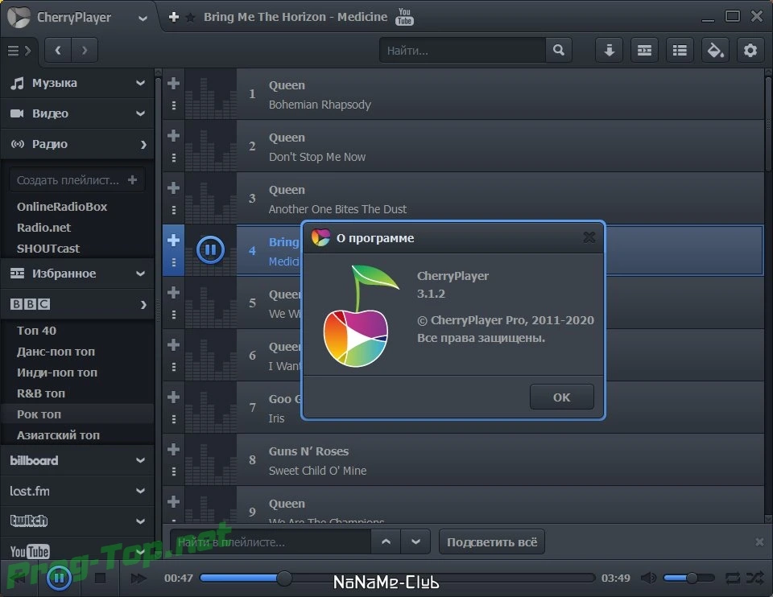Viewport: 773px width, 597px height.
Task: Expand the Видео section
Action: 140,113
